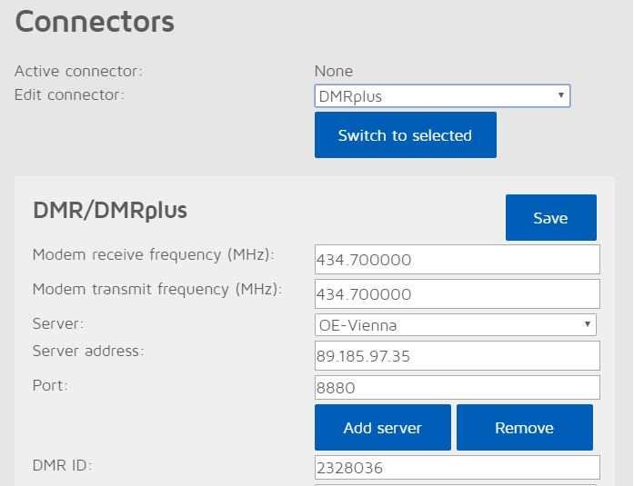634x486 pixels.
Task: Focus the Modem transmit frequency field
Action: (458, 294)
